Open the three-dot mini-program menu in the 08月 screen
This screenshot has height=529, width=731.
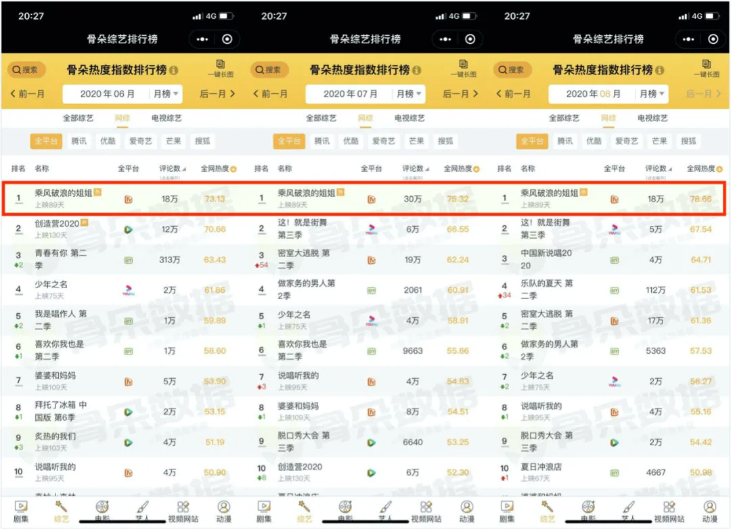(x=688, y=39)
